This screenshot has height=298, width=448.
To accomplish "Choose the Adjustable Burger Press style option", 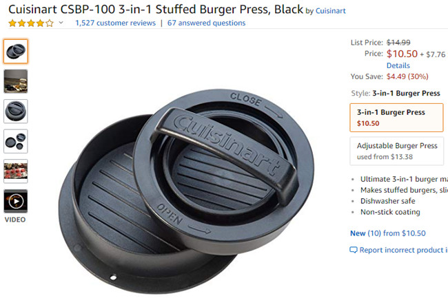I will click(x=396, y=151).
